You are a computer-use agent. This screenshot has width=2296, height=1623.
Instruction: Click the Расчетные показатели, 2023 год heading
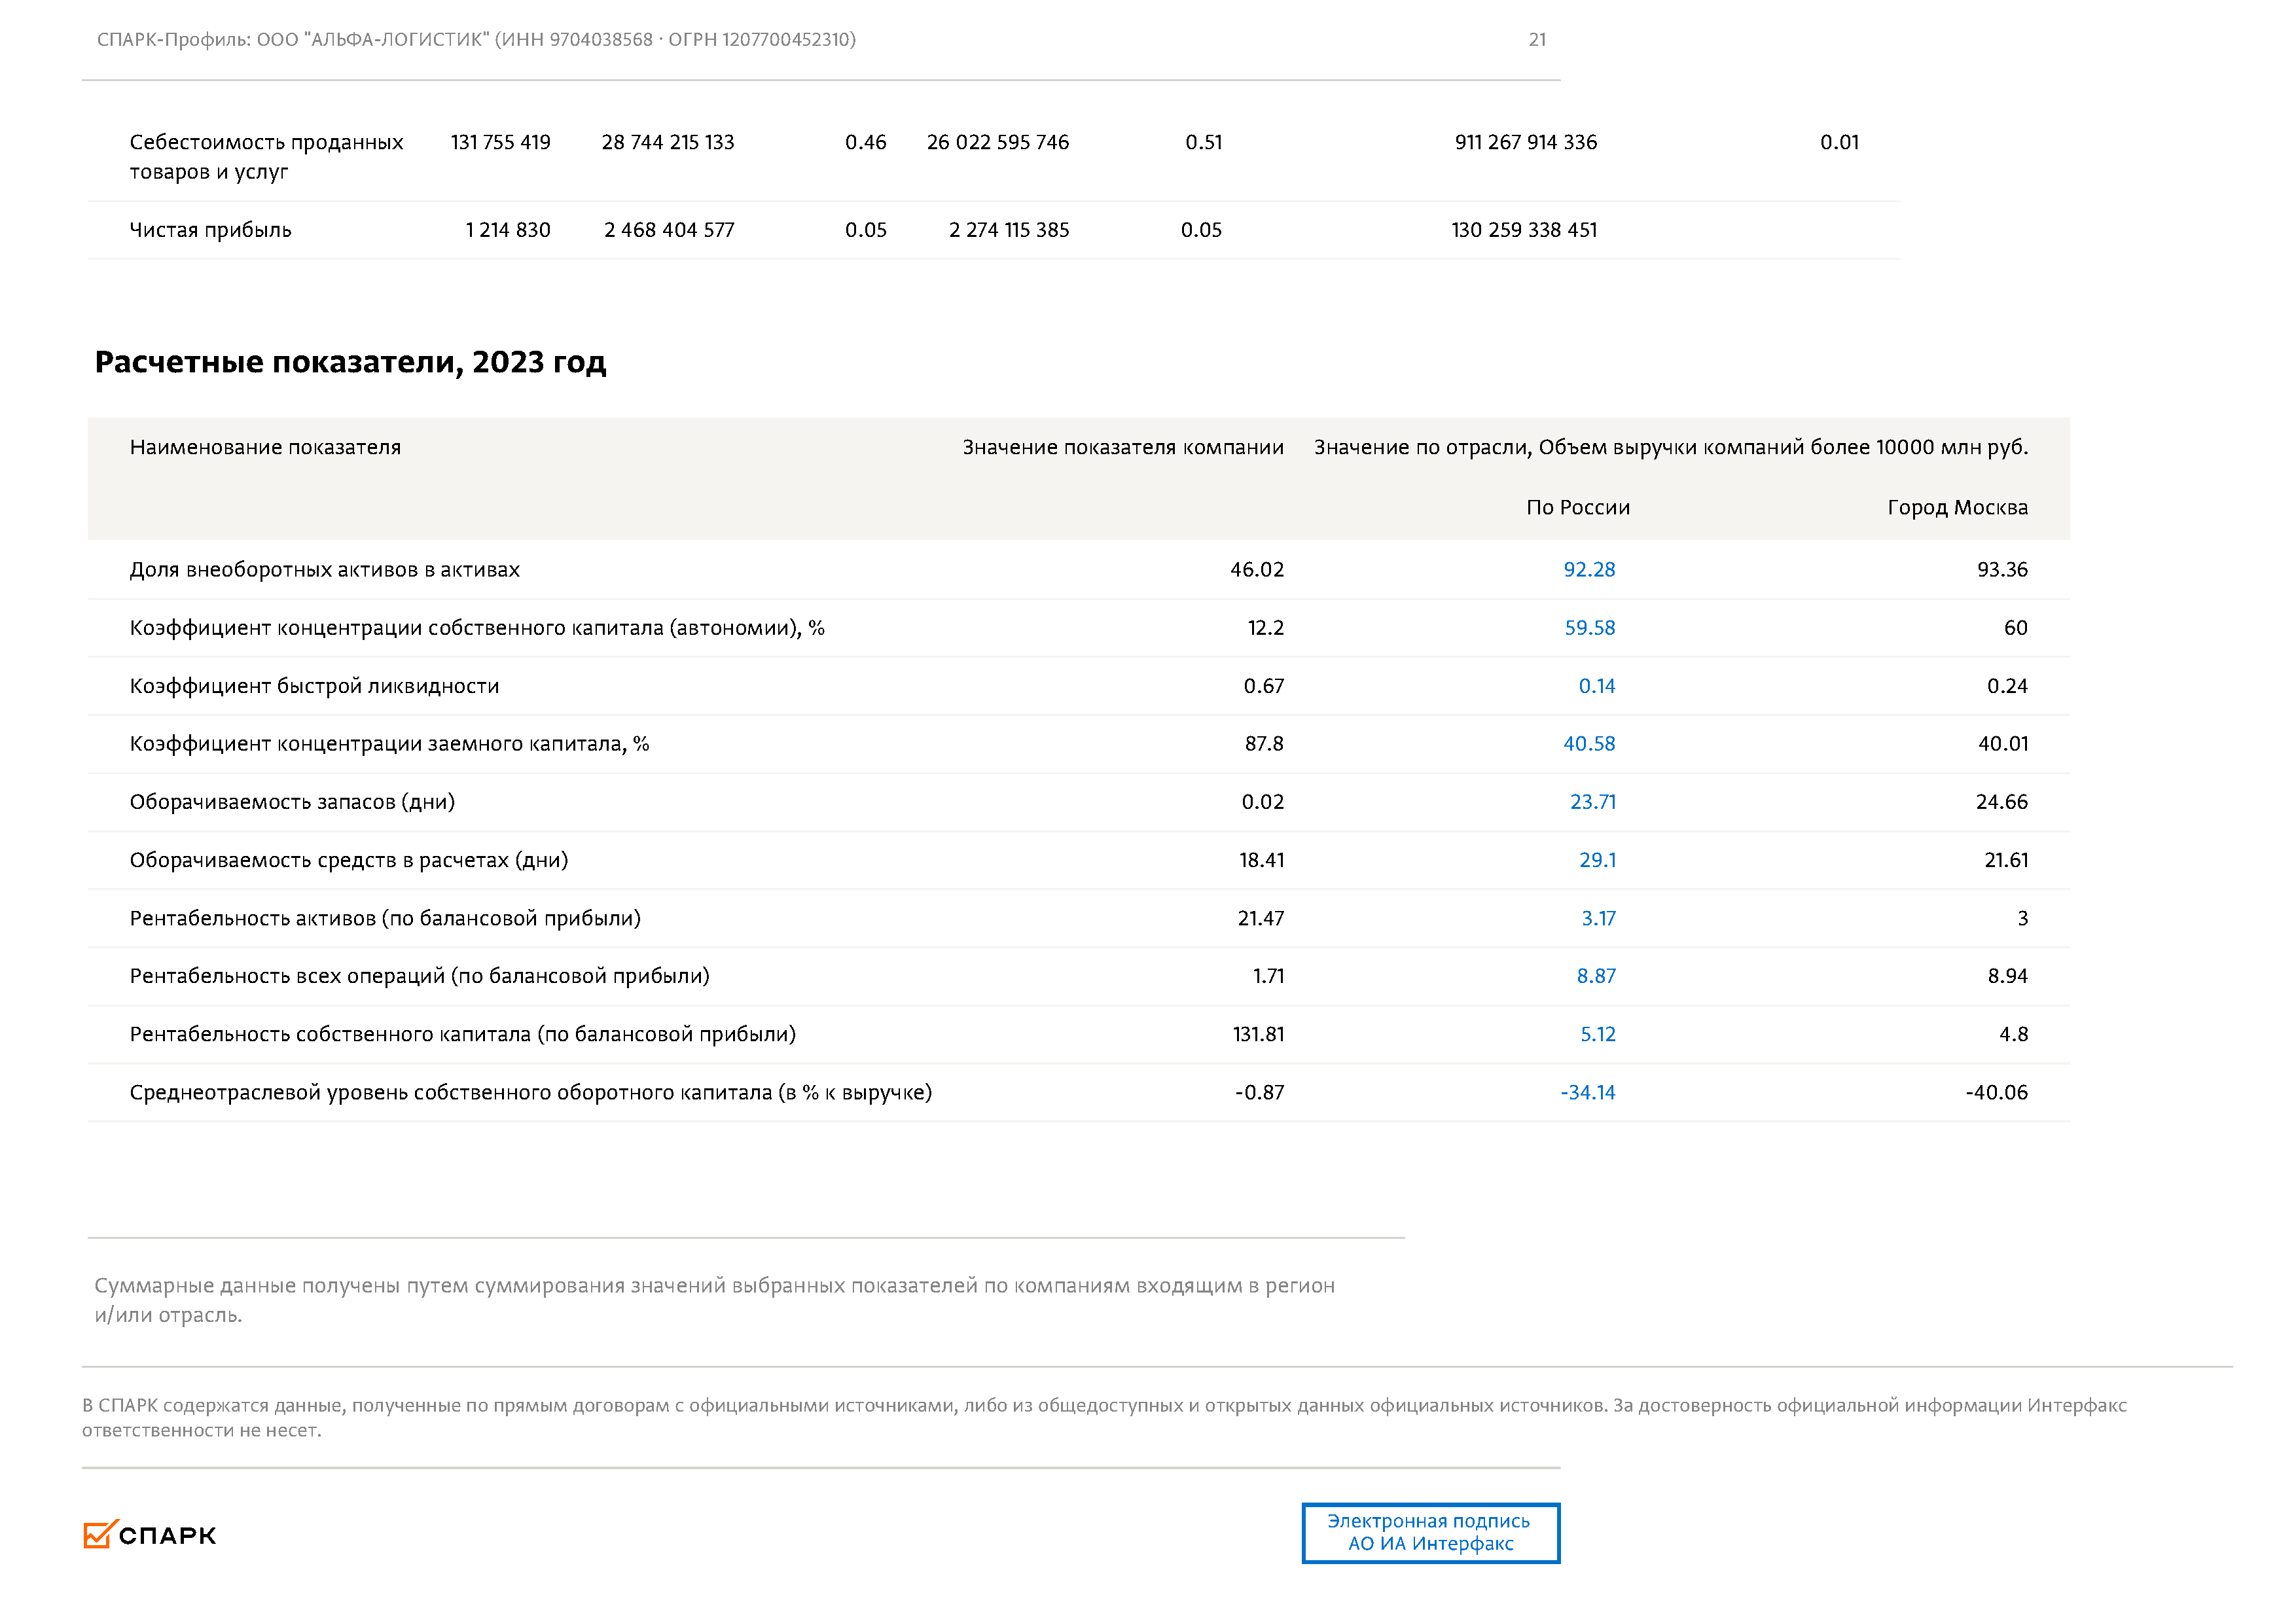[350, 362]
